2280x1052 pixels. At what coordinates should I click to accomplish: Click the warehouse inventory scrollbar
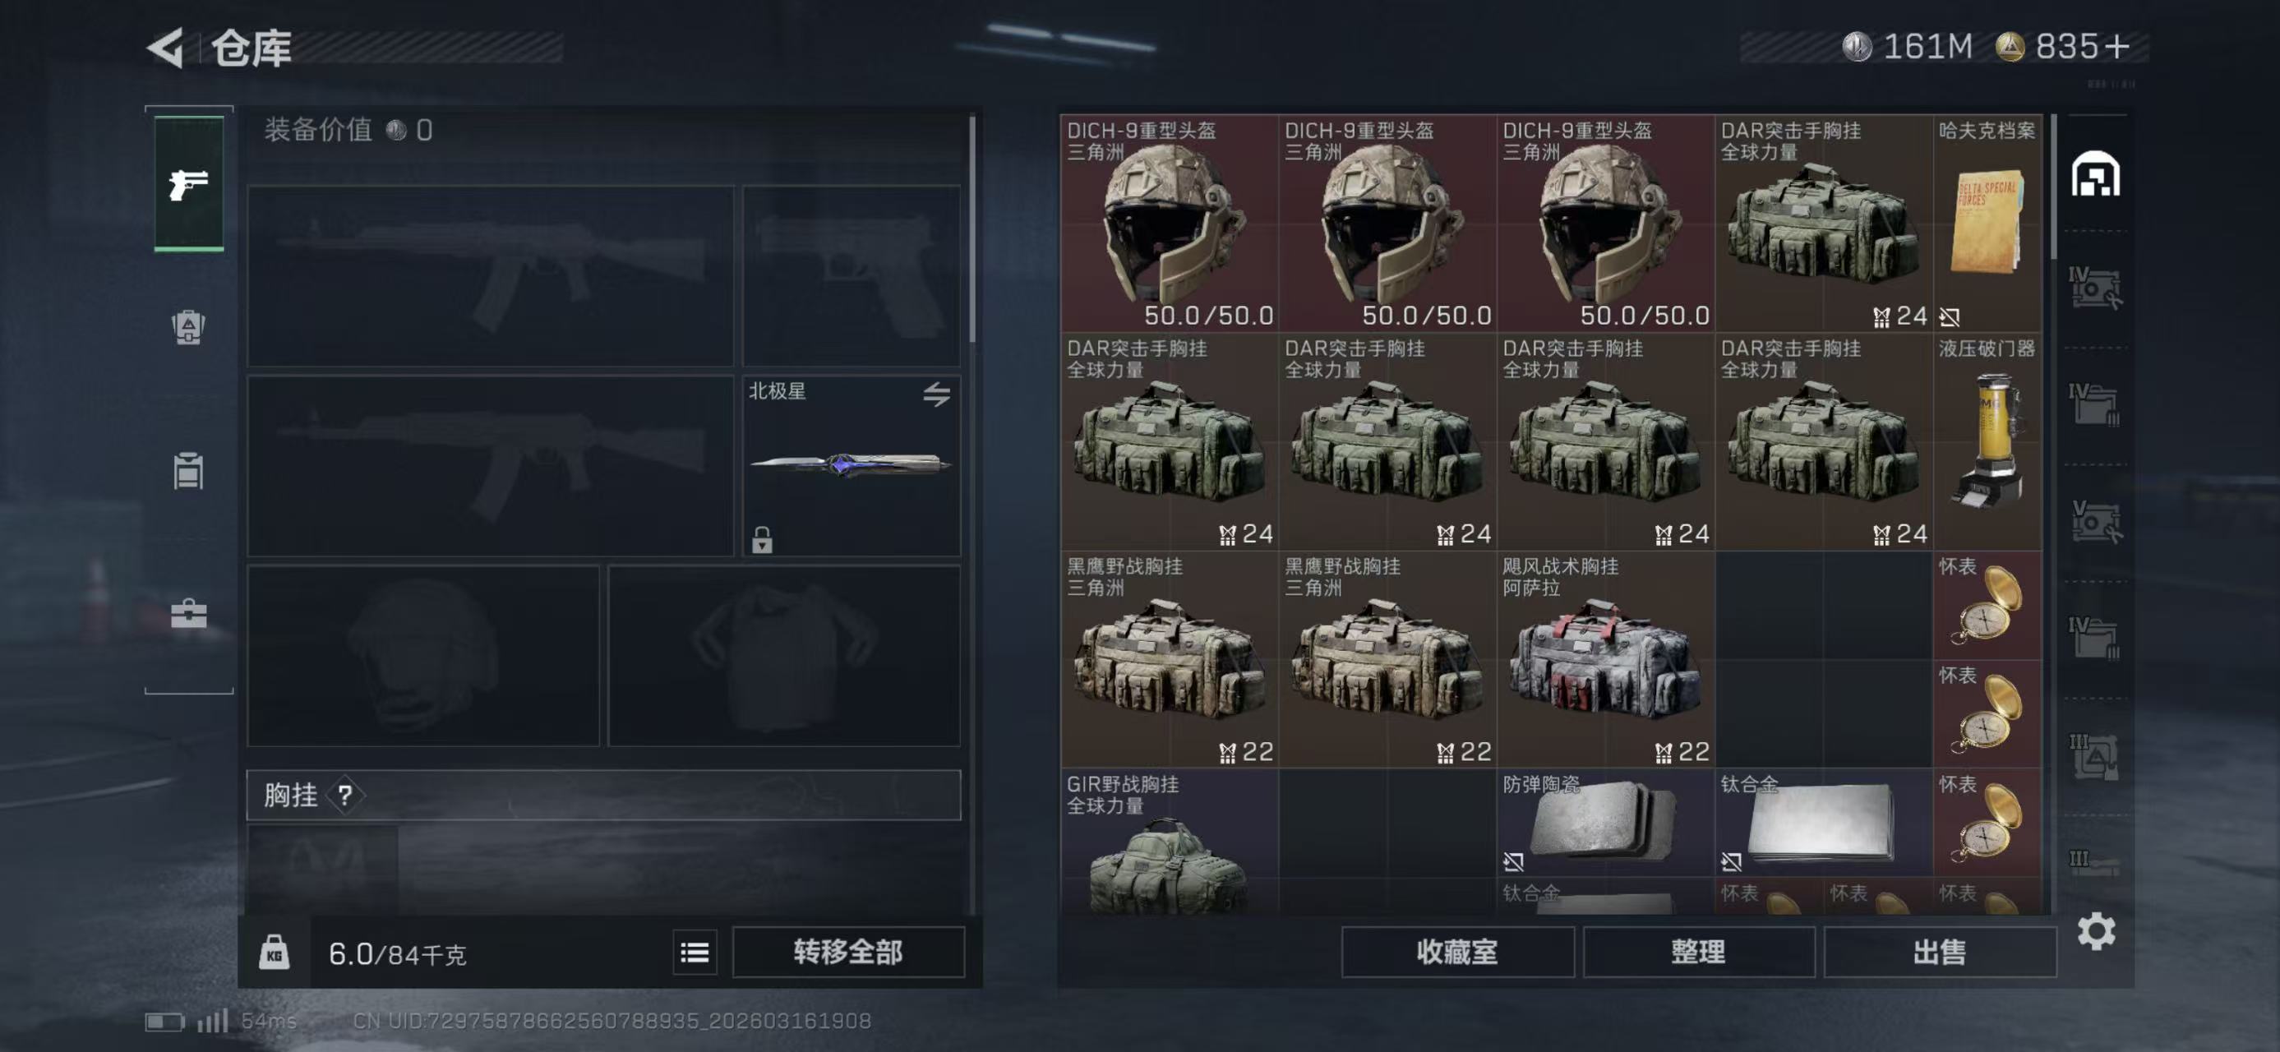click(x=2053, y=187)
